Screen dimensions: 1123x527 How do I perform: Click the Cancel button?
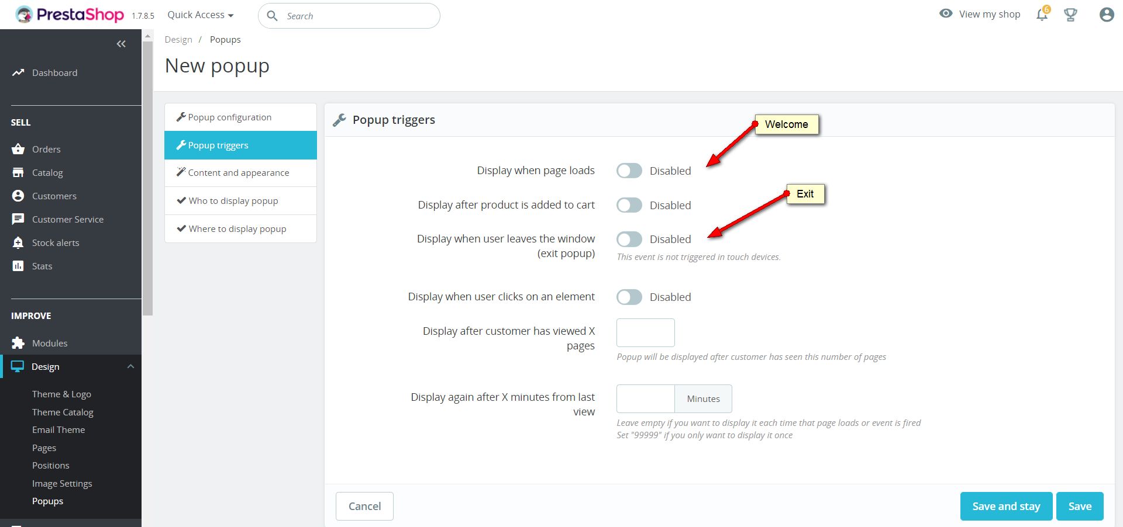pyautogui.click(x=364, y=506)
